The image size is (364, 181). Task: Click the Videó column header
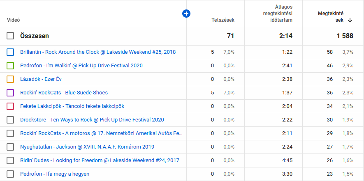click(14, 20)
